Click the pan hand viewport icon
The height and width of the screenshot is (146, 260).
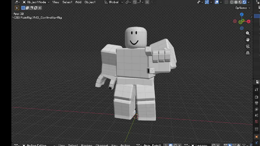click(248, 40)
